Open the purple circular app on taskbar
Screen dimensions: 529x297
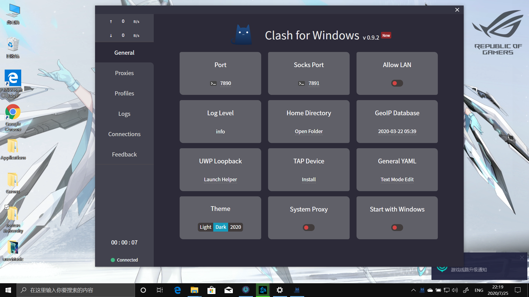click(x=246, y=290)
